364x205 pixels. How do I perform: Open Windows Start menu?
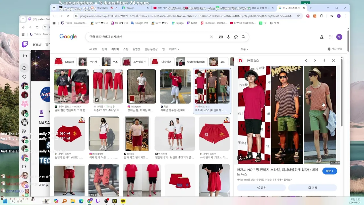point(5,201)
